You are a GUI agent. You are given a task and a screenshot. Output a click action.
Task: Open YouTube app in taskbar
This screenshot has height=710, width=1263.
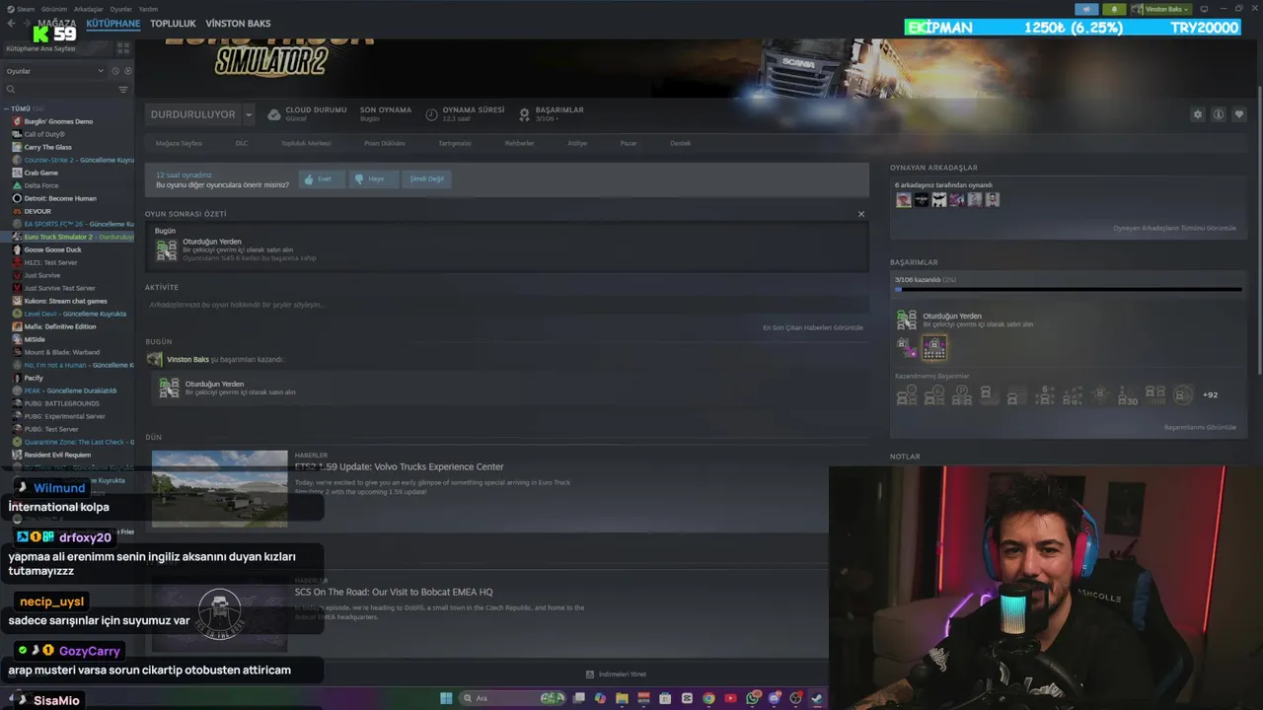click(x=731, y=698)
